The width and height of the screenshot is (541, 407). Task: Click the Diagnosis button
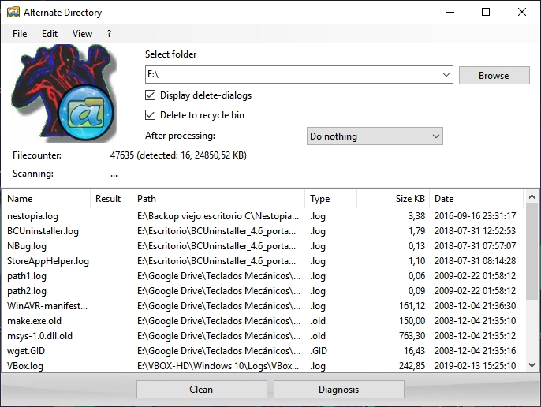click(x=339, y=390)
